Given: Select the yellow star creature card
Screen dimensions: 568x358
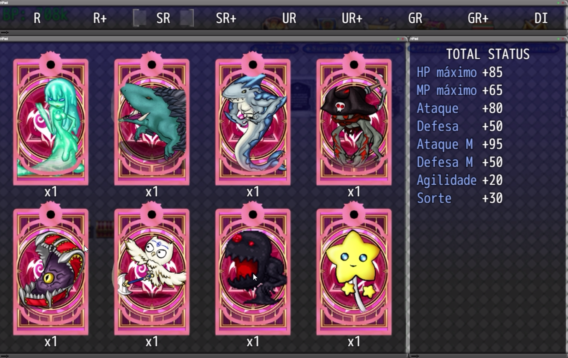Looking at the screenshot, I should [354, 269].
